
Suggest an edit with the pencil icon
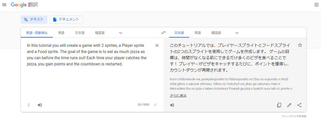click(289, 105)
